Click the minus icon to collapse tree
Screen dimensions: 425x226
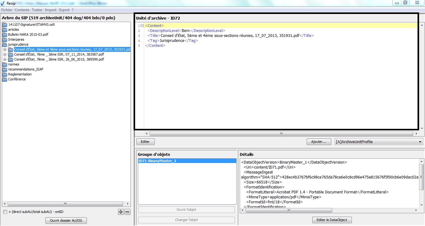(x=127, y=212)
